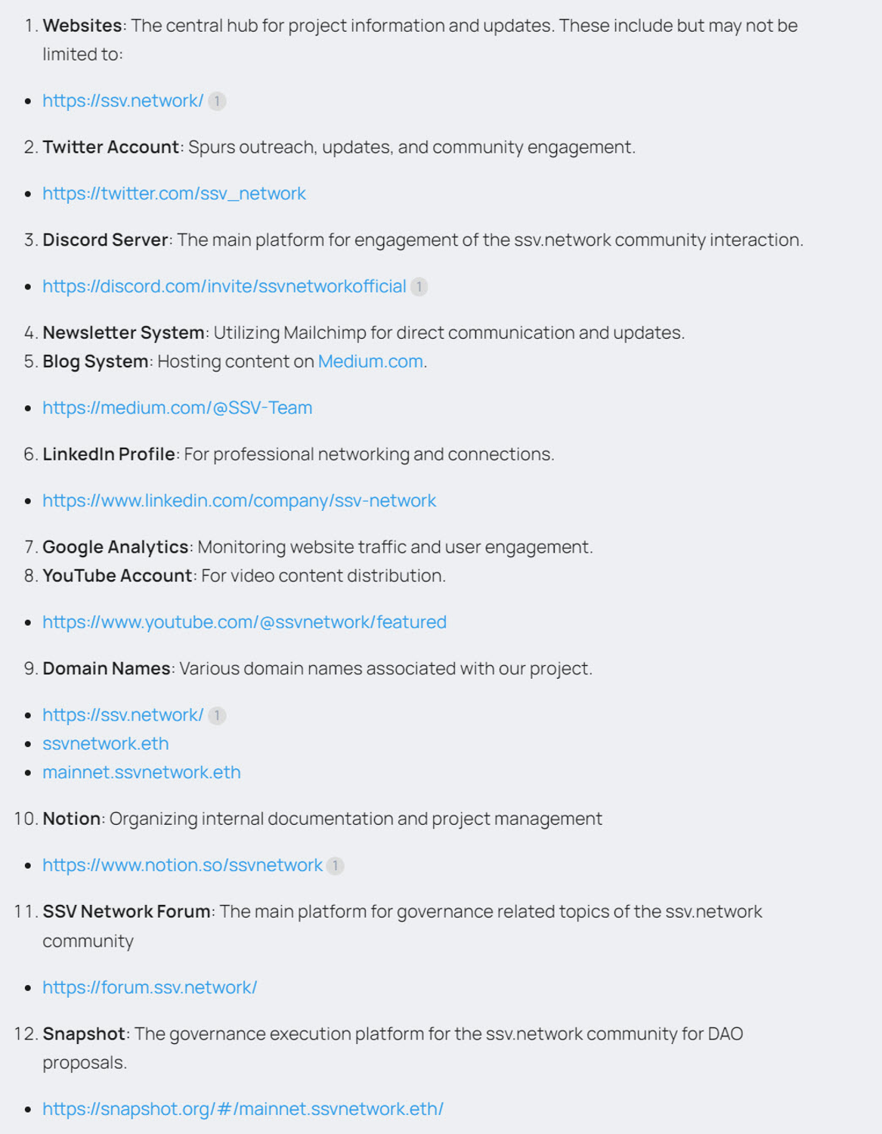Open the inline Medium.com link
Viewport: 882px width, 1134px height.
[370, 361]
